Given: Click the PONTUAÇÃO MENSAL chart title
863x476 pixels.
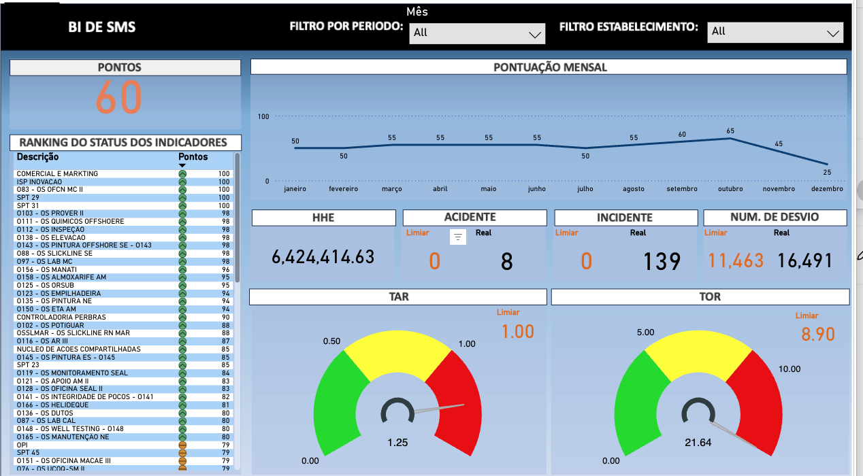Looking at the screenshot, I should pos(550,67).
